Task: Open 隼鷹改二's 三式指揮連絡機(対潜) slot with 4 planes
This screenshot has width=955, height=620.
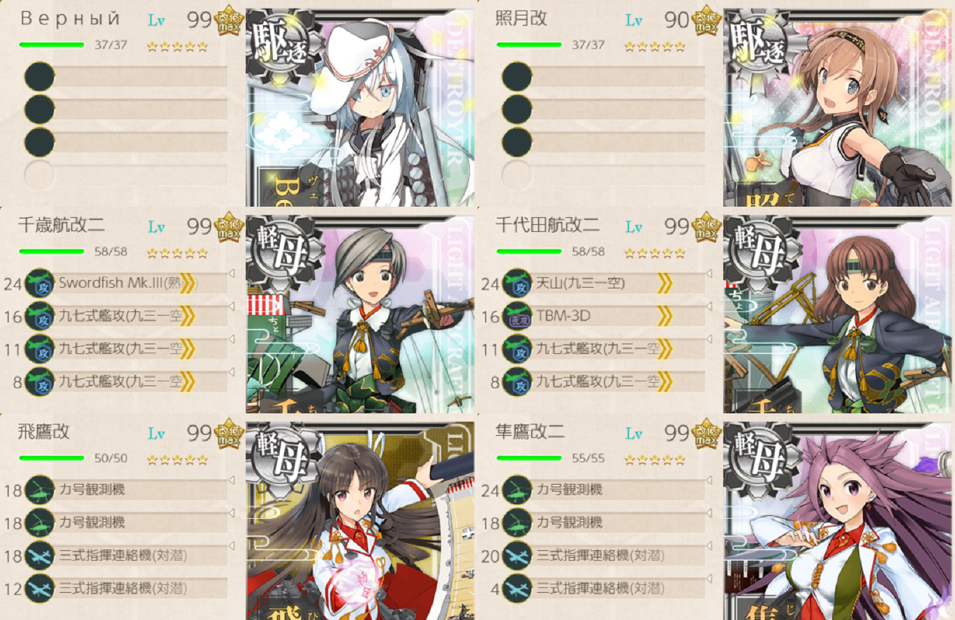Action: [620, 588]
